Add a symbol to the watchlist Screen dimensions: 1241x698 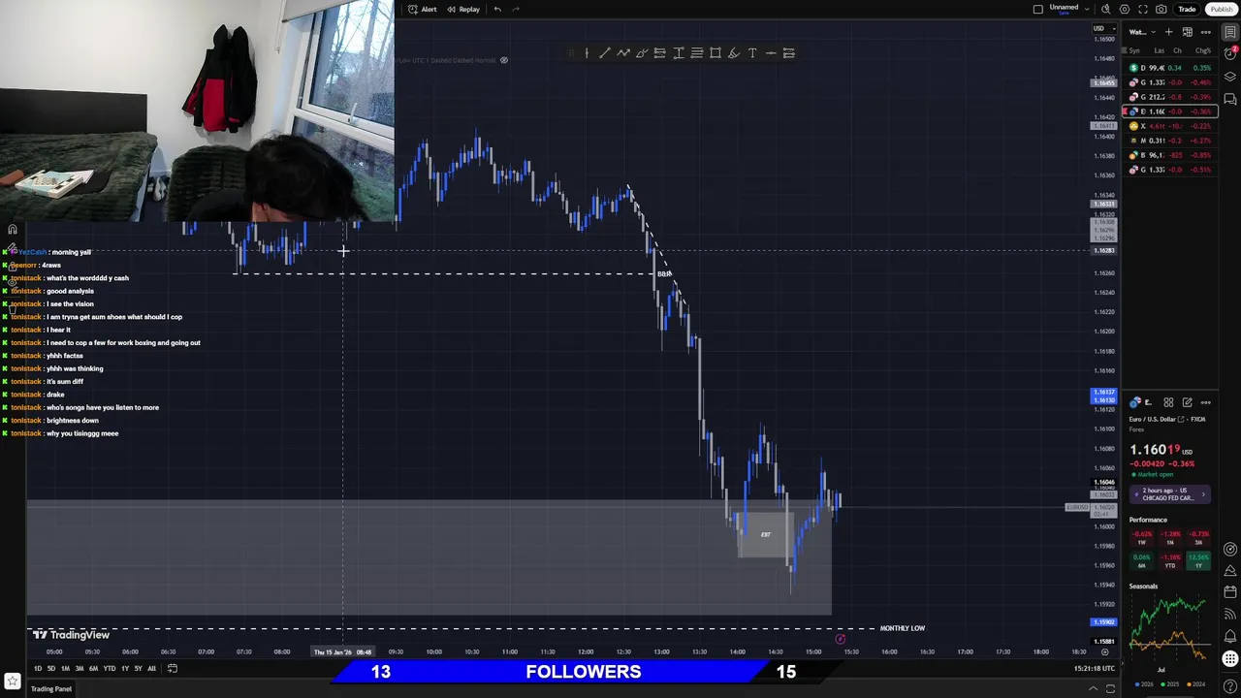click(x=1168, y=32)
